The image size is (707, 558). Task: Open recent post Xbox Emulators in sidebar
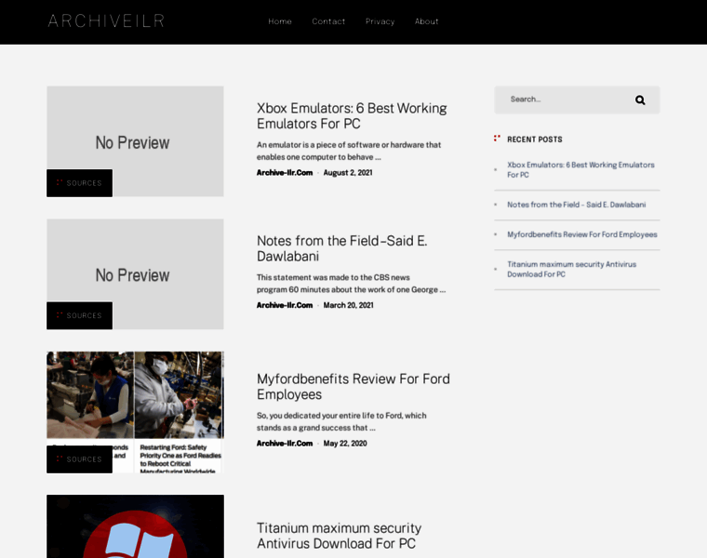click(x=580, y=170)
